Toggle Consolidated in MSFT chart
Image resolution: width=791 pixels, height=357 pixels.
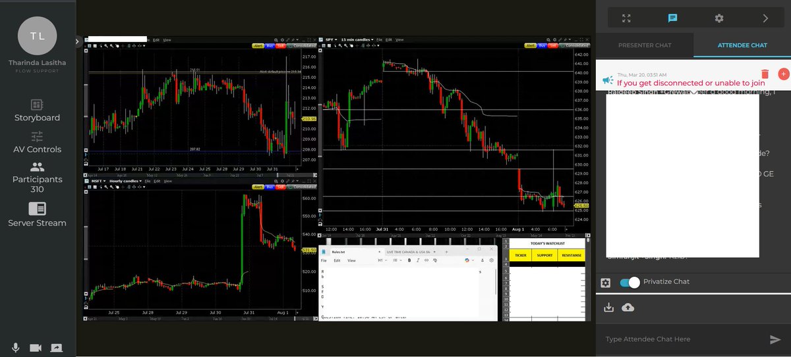(301, 187)
